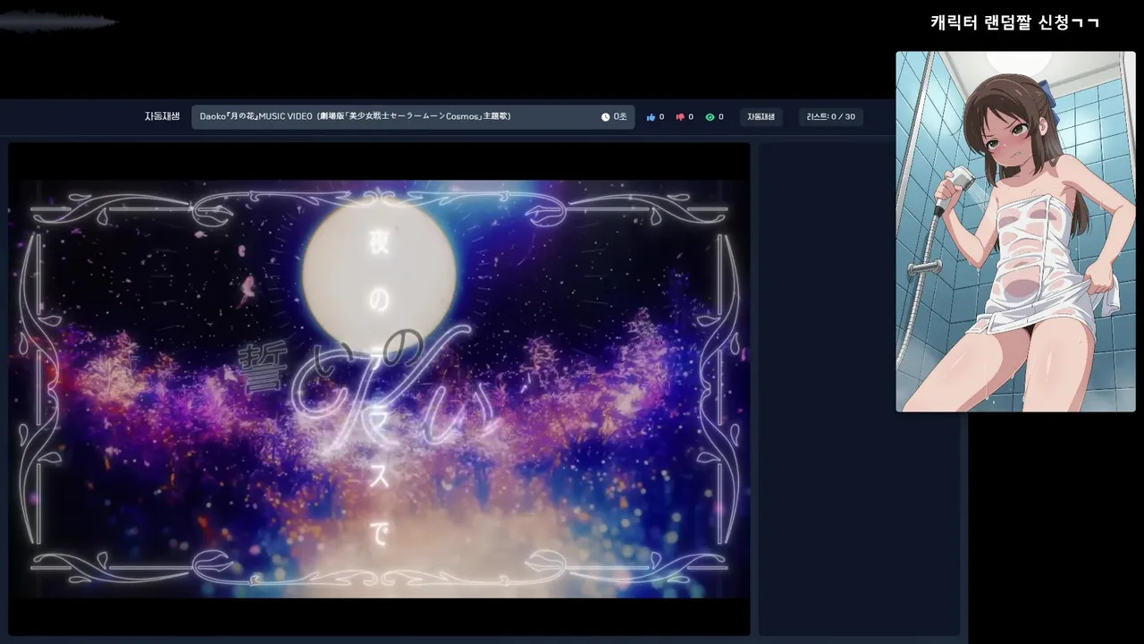Click the Daoko 月の花 MUSIC VIDEO title field
This screenshot has width=1144, height=644.
click(413, 117)
